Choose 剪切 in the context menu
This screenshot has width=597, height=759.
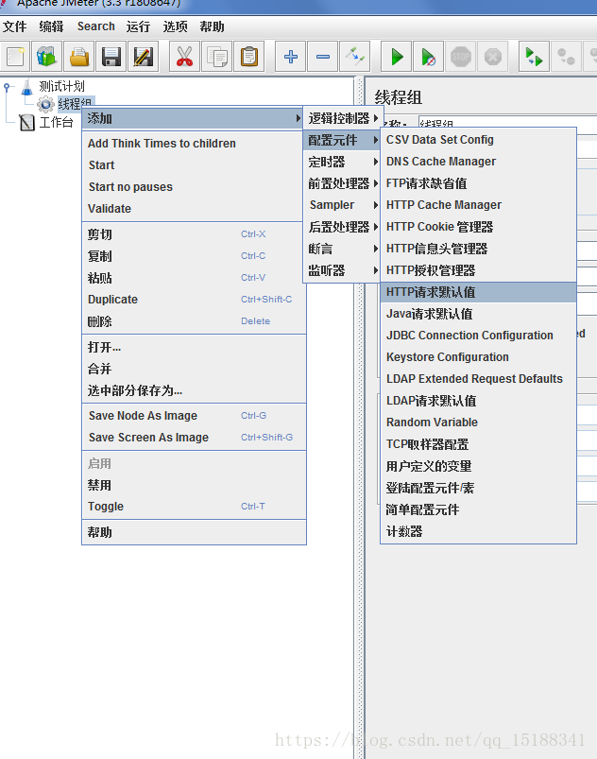(194, 234)
